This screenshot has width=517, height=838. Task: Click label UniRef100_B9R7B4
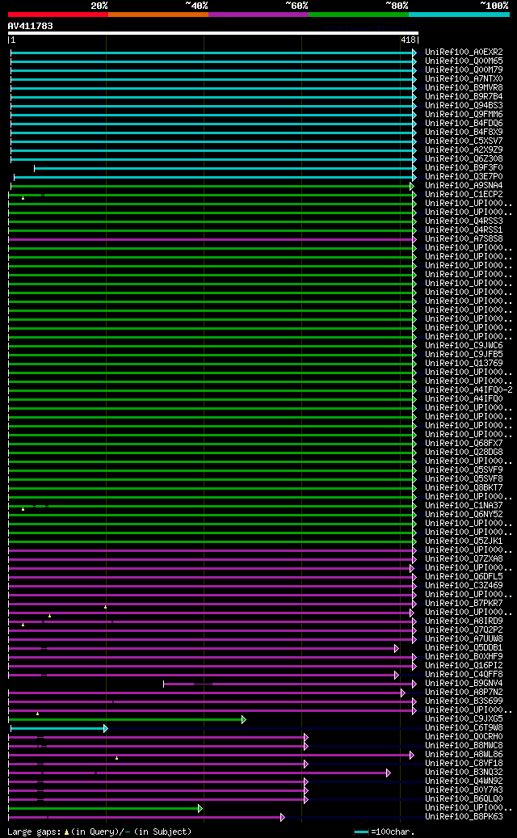coord(464,97)
